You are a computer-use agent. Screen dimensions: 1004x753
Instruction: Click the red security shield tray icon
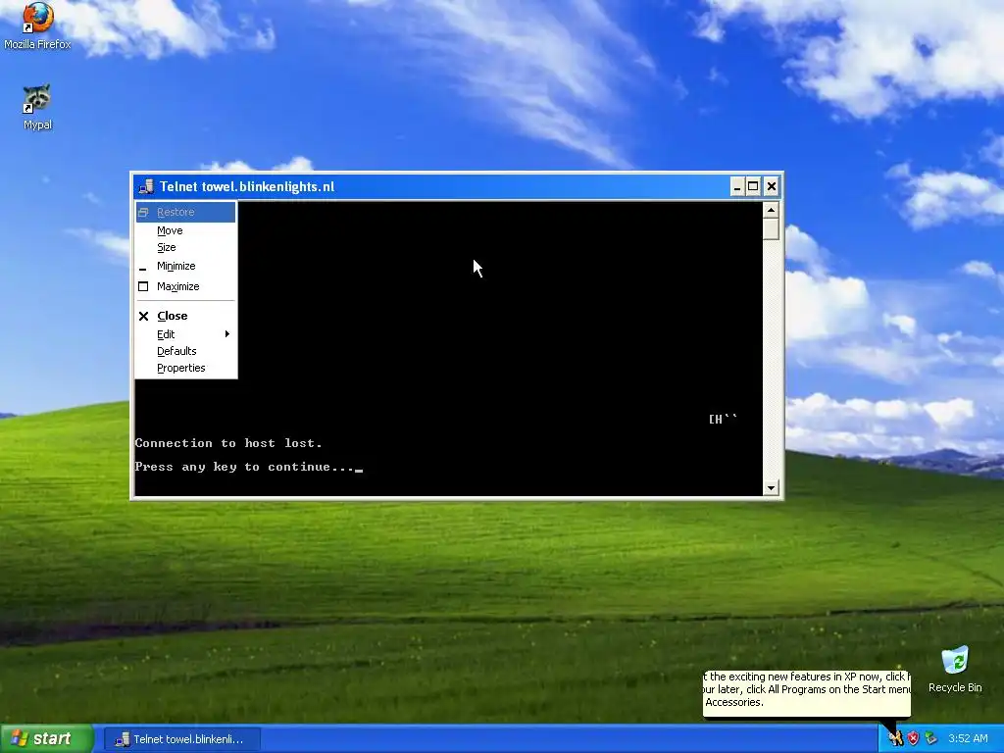point(914,739)
